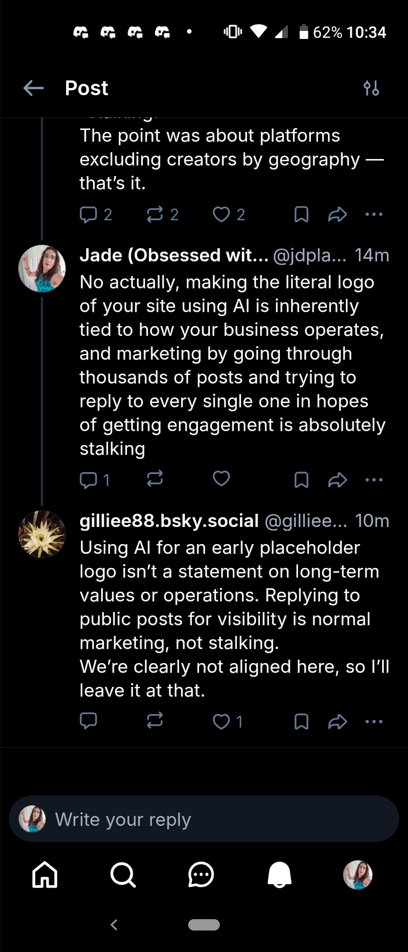Repost Jade's post about stalking
Viewport: 408px width, 952px height.
tap(155, 478)
